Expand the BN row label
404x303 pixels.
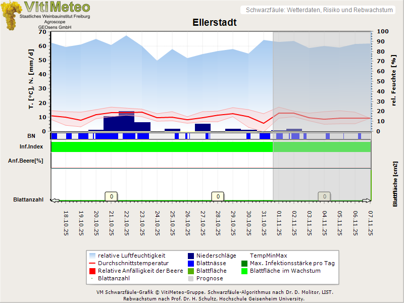tap(32, 135)
